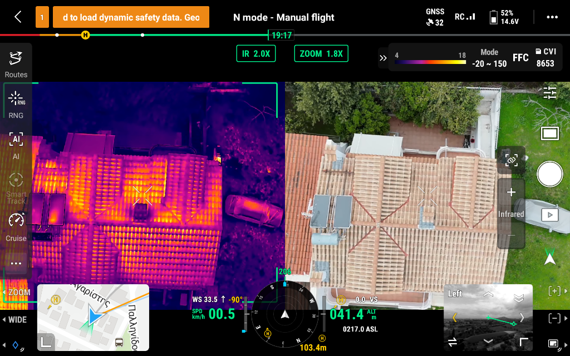The width and height of the screenshot is (570, 356).
Task: Toggle the linked zoom icon
Action: [x=511, y=160]
